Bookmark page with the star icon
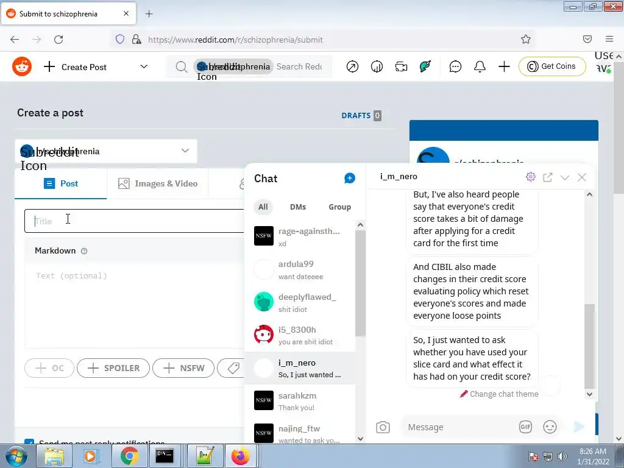 pyautogui.click(x=526, y=39)
